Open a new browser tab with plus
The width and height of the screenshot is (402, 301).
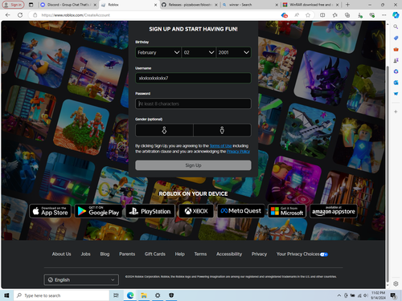[x=347, y=5]
